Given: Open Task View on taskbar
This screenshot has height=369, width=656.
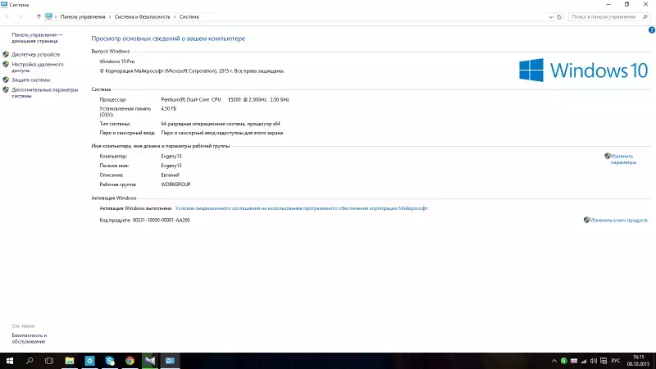Looking at the screenshot, I should click(x=49, y=361).
